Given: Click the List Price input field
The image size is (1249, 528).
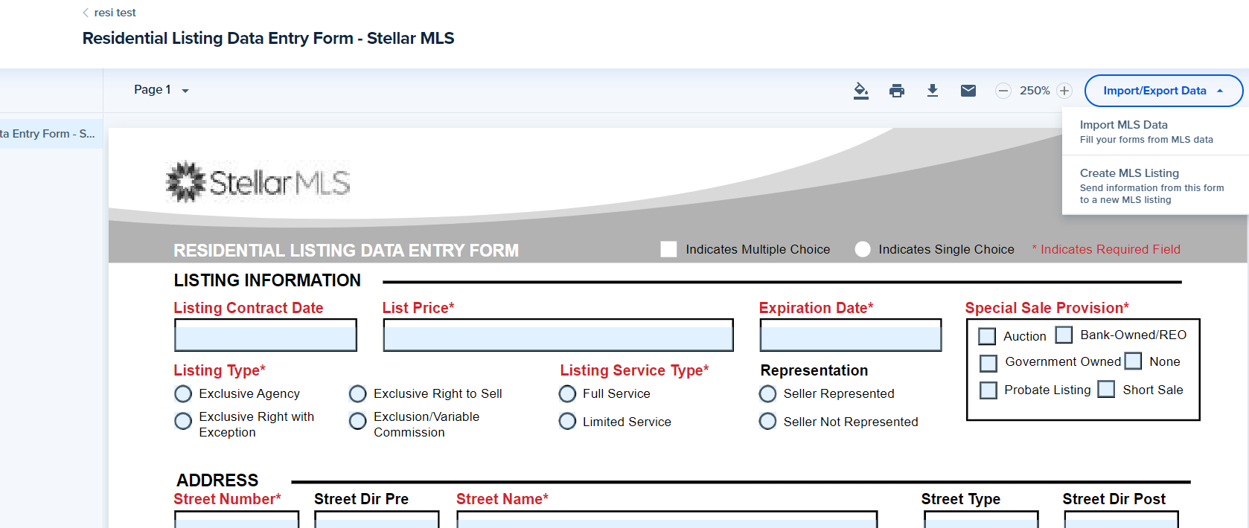Looking at the screenshot, I should tap(558, 336).
